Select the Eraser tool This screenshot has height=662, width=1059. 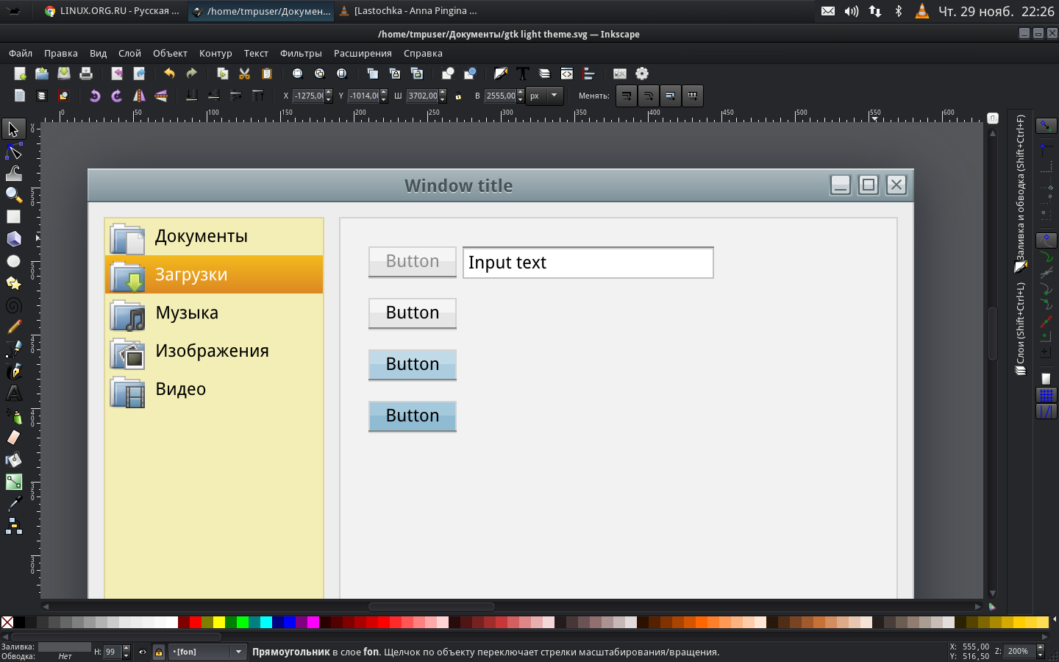13,438
